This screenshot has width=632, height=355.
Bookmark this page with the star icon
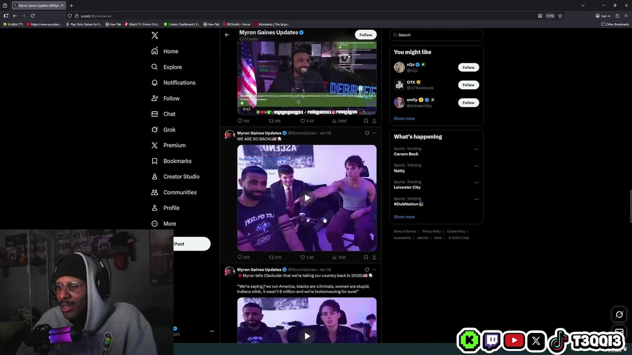560,16
